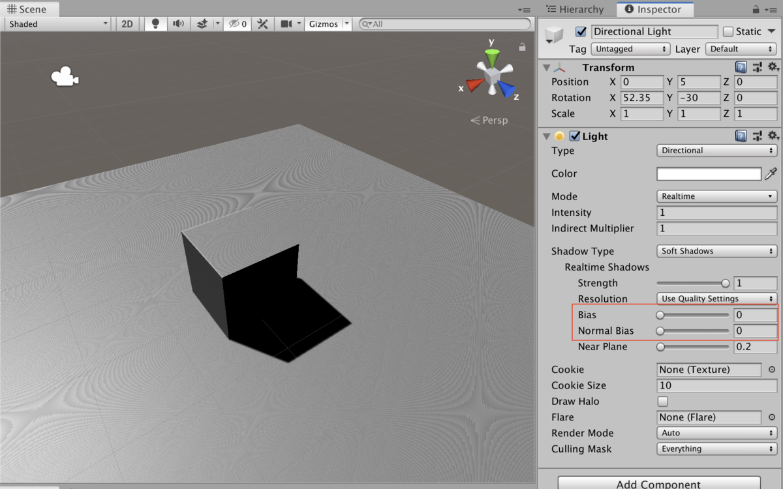This screenshot has width=783, height=489.
Task: Switch to Hierarchy tab
Action: pos(575,9)
